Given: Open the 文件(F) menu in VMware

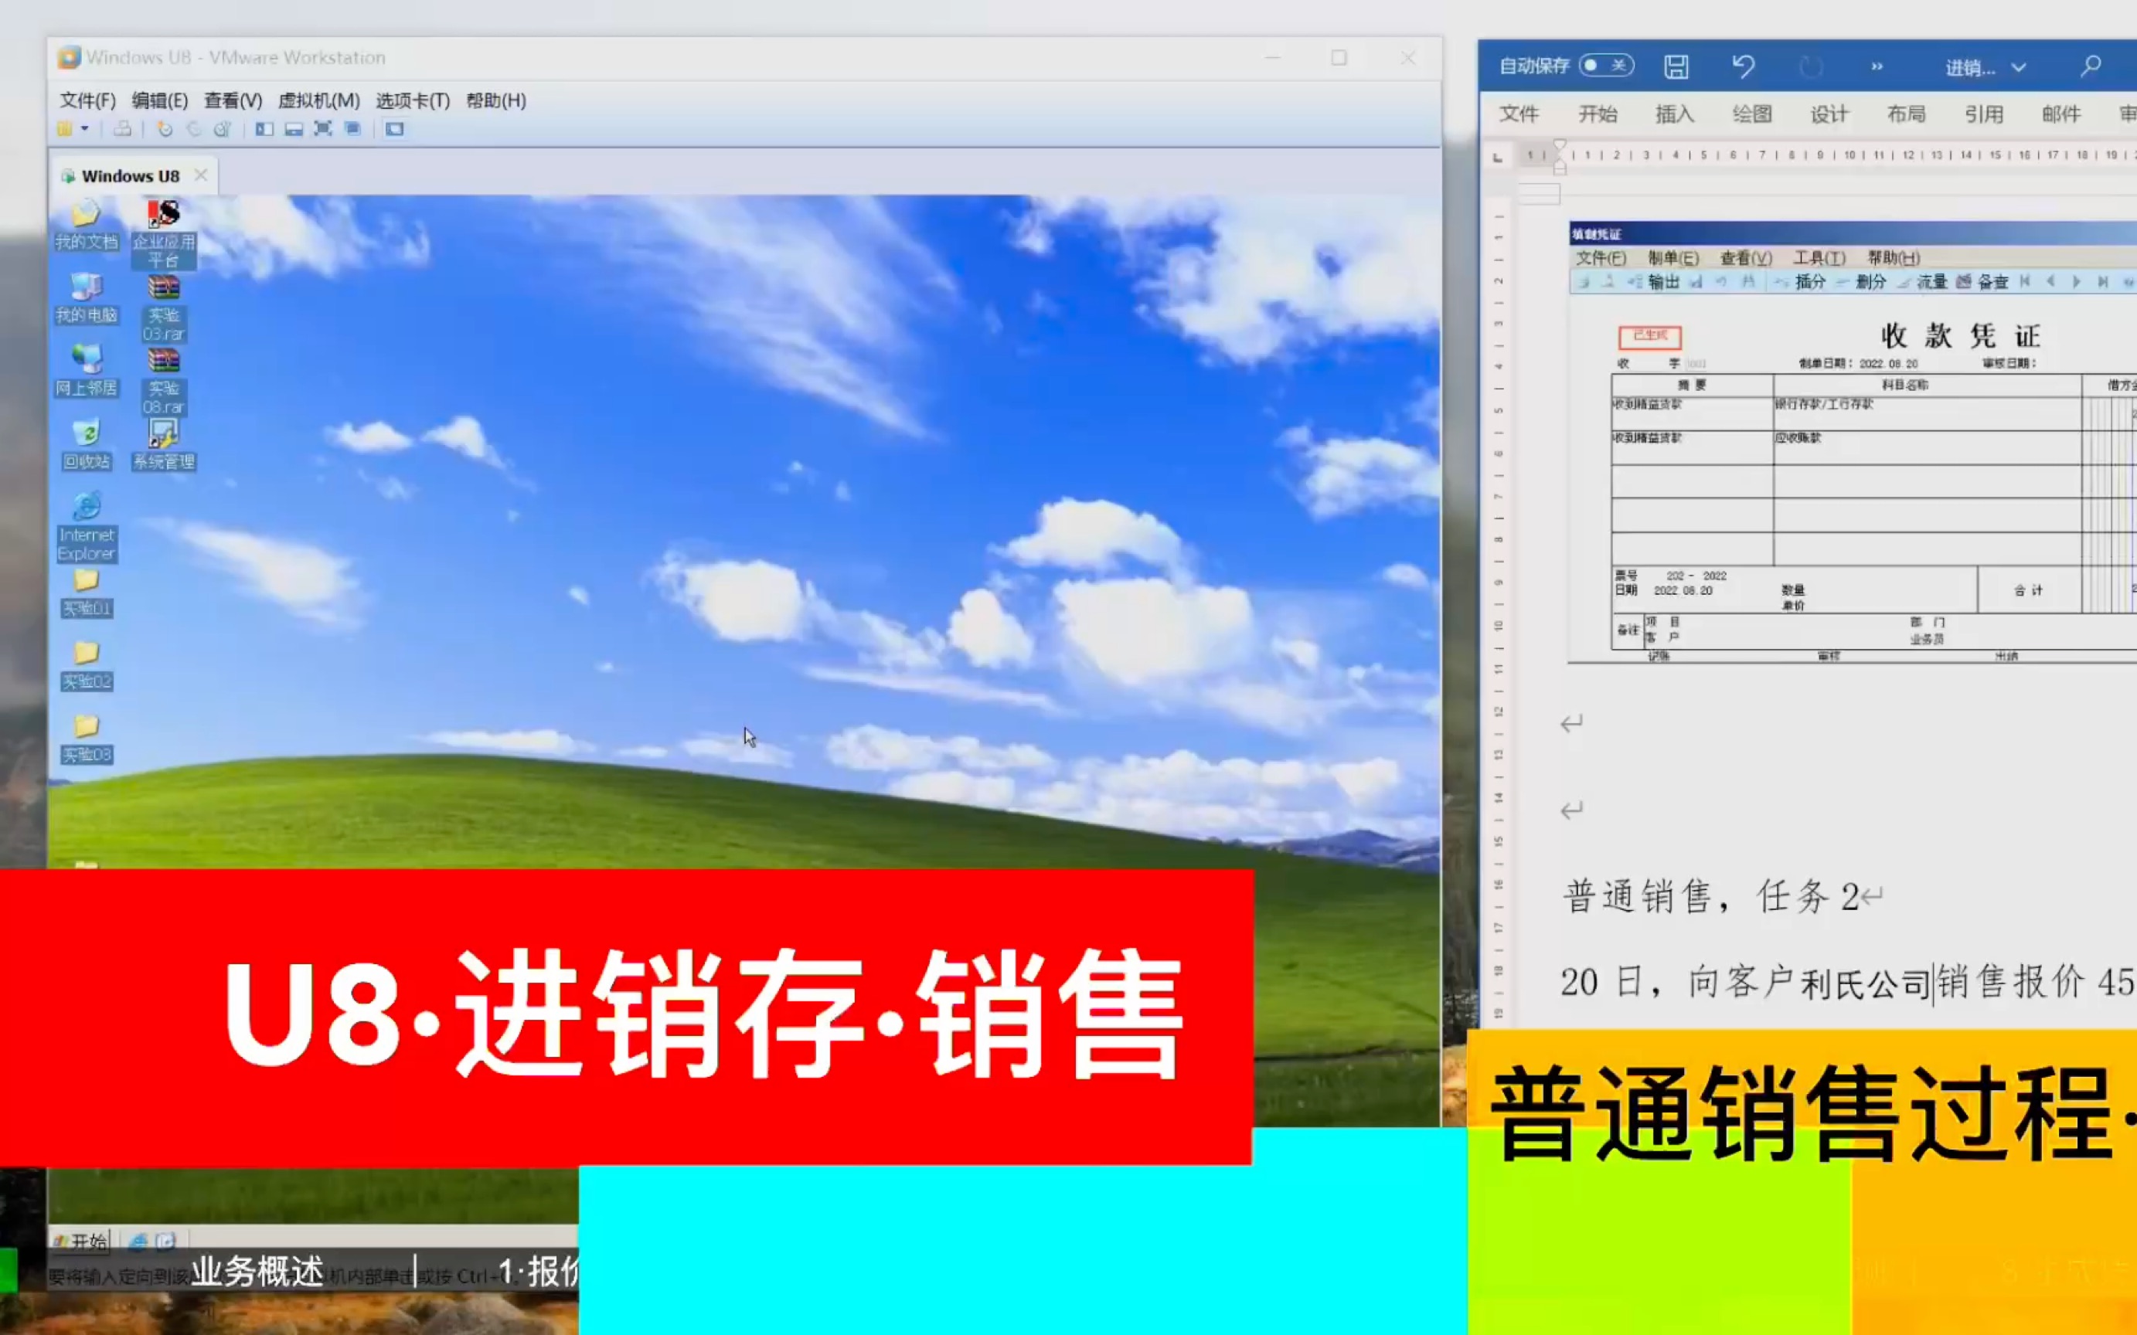Looking at the screenshot, I should coord(87,100).
